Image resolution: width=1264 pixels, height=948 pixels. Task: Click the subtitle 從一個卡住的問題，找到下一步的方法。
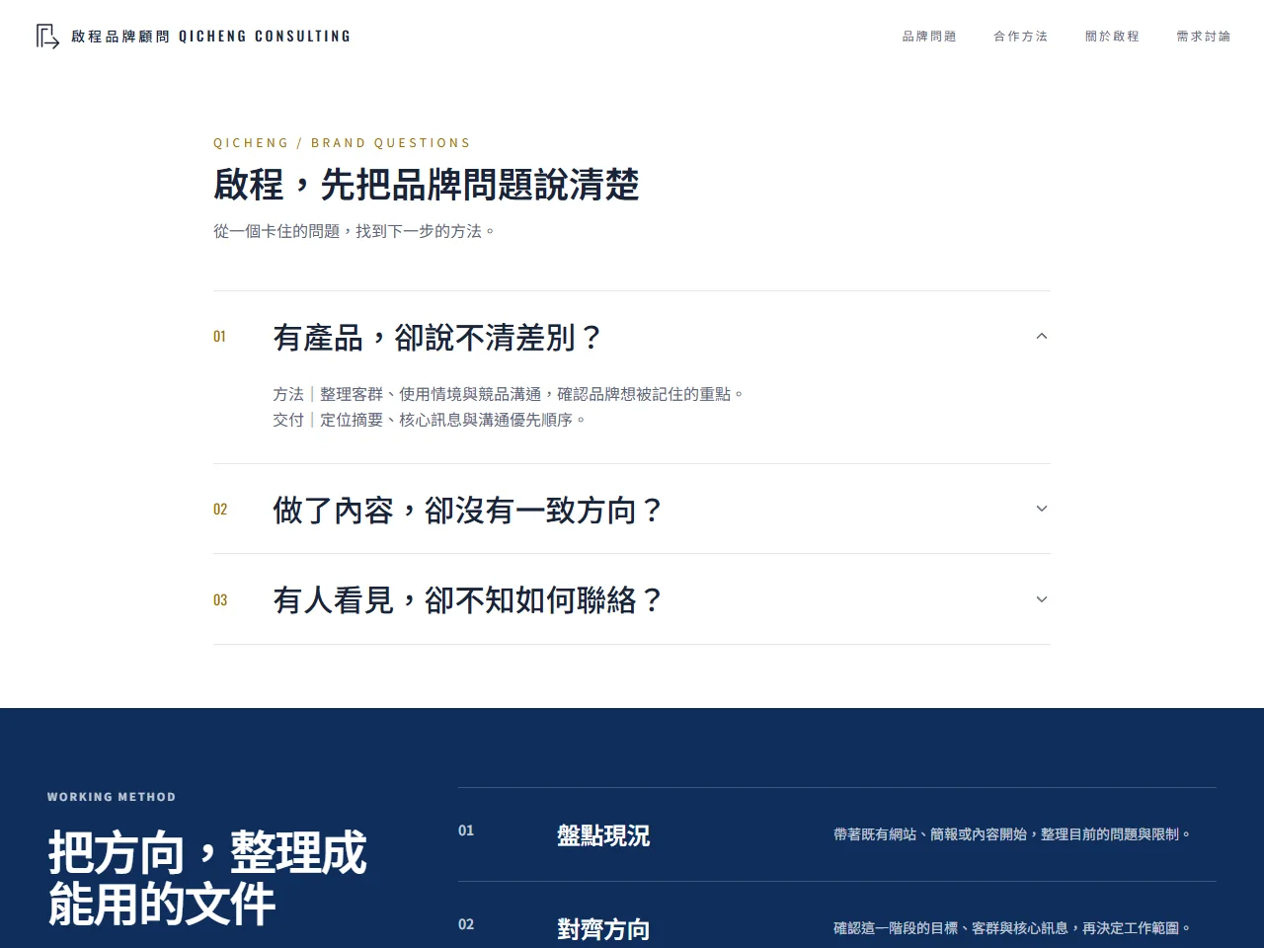click(355, 231)
